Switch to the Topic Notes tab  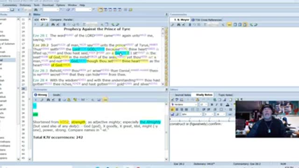[x=225, y=95]
